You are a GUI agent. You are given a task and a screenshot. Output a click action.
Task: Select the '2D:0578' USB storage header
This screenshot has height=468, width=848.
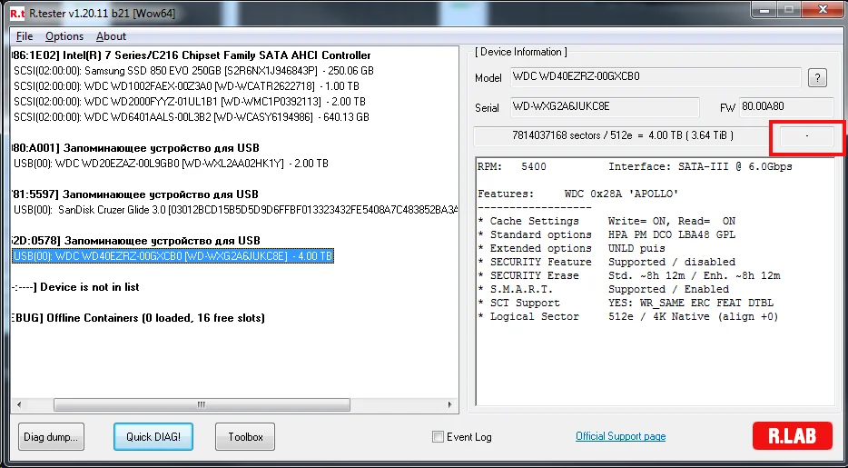pos(135,241)
